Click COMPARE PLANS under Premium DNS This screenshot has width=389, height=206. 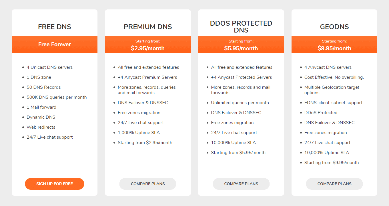pos(147,184)
